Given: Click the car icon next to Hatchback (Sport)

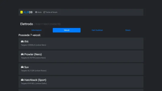Looking at the screenshot, I should pos(22,80).
